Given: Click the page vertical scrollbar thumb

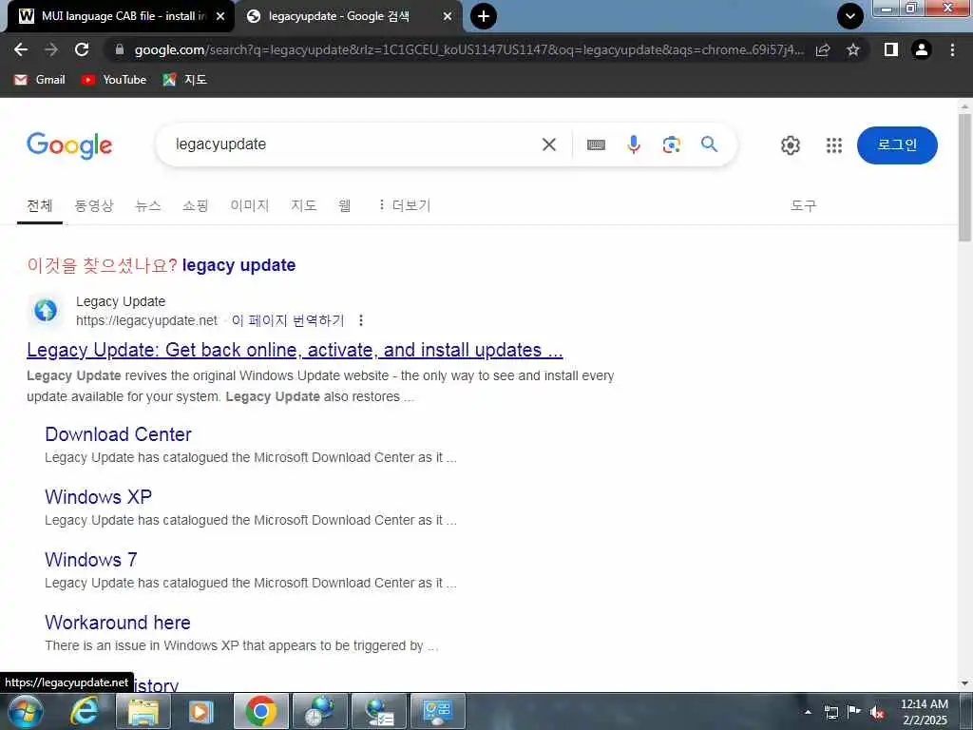Looking at the screenshot, I should pos(964,178).
